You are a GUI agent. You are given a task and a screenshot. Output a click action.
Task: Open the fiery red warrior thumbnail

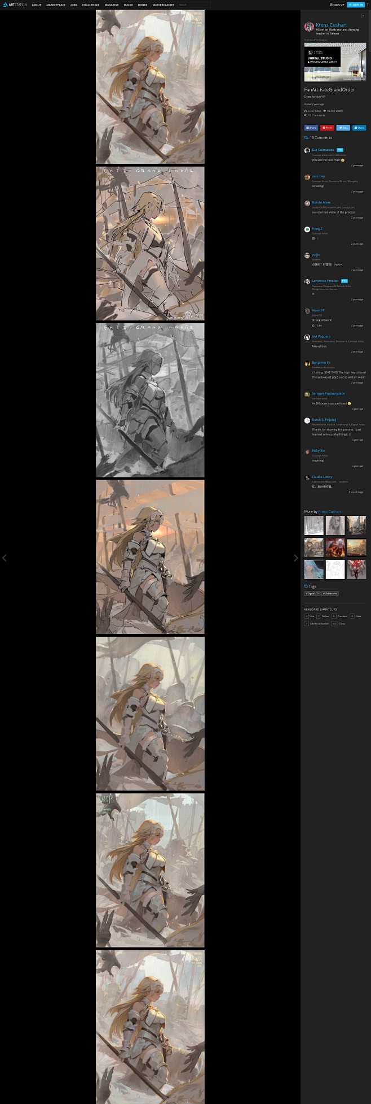click(335, 547)
